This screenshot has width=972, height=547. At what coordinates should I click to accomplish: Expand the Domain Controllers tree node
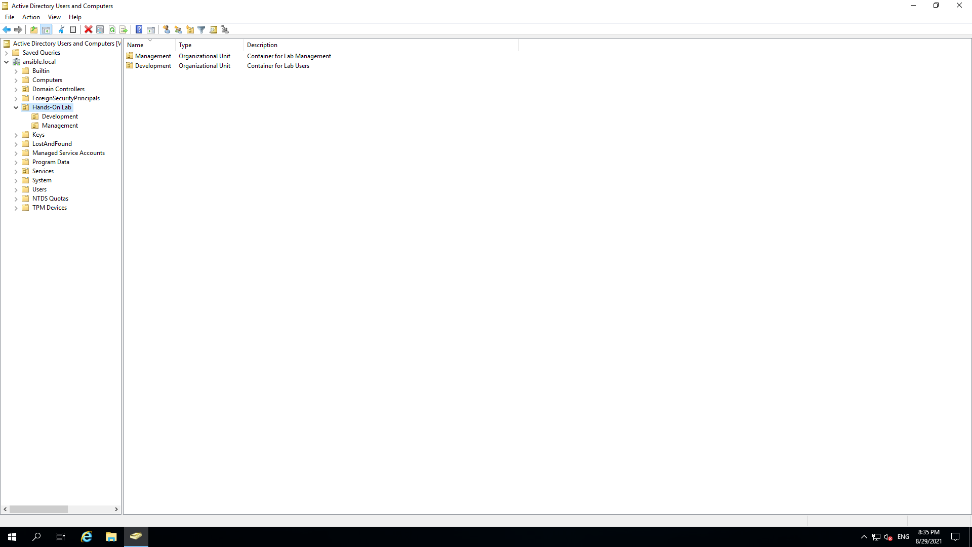click(16, 89)
